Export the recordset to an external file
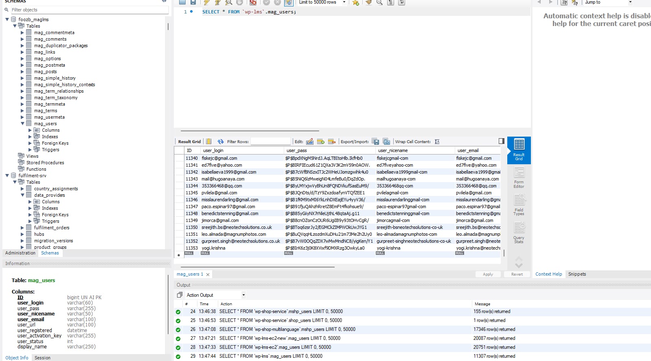 click(375, 141)
